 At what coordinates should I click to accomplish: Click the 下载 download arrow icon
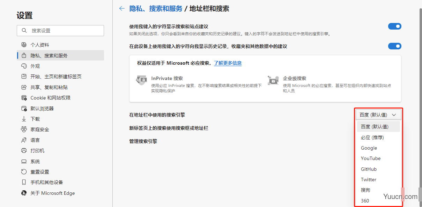point(24,119)
